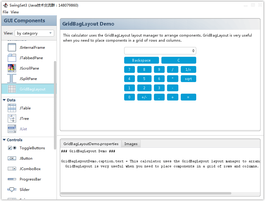This screenshot has height=201, width=265.
Task: Select the GridBagLayout grid icon
Action: 12,89
